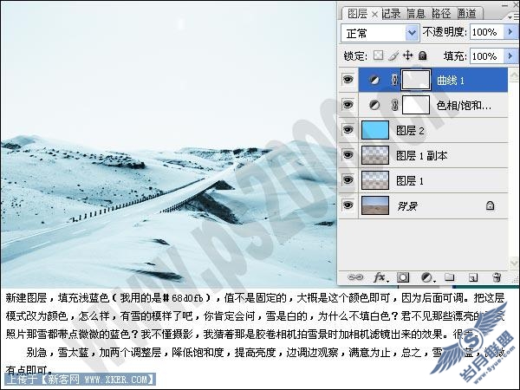Click the 背景 layer thumbnail
The height and width of the screenshot is (390, 520).
(375, 205)
